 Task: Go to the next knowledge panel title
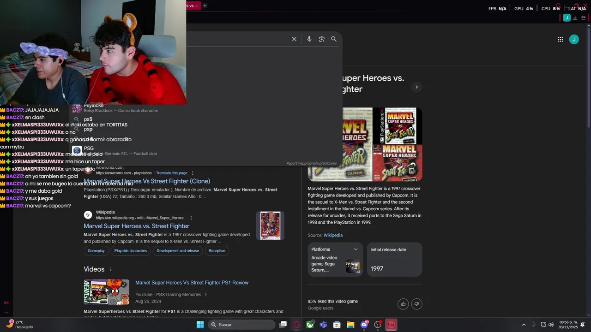[x=416, y=87]
